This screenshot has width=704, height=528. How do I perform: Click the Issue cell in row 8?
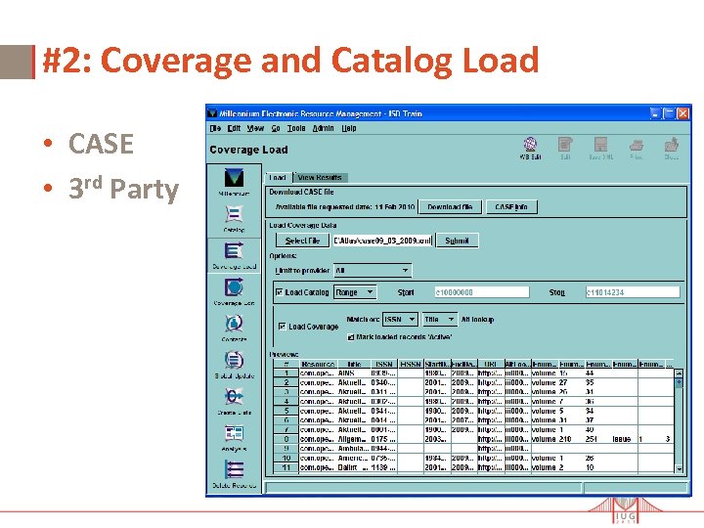point(625,439)
